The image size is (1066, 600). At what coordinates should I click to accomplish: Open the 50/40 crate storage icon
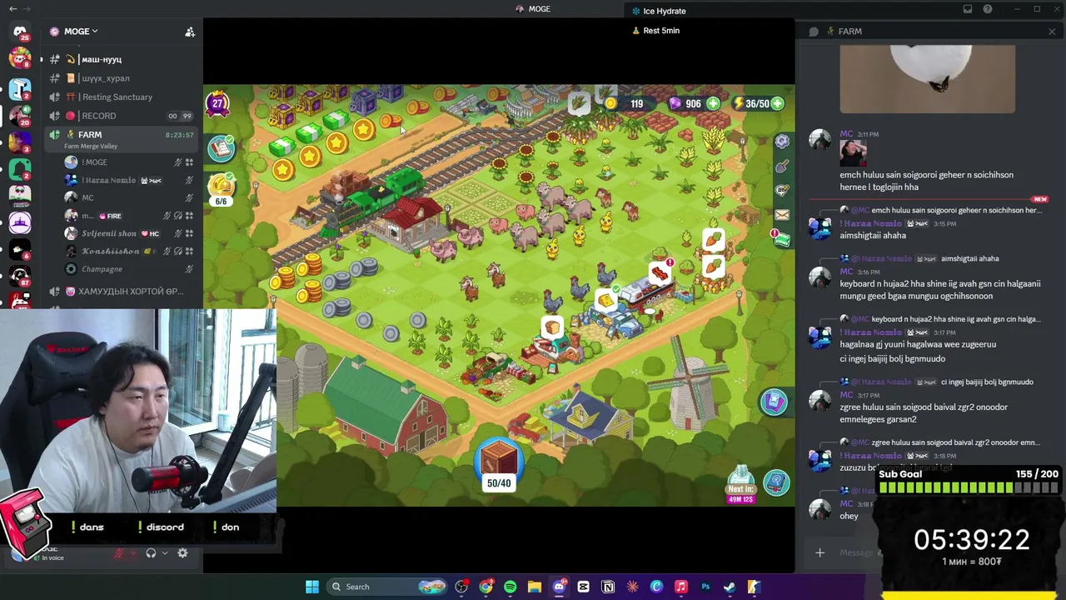[x=499, y=465]
